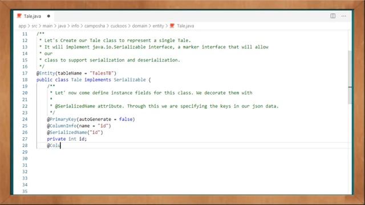Click the Java file icon on the tab
The image size is (365, 205).
point(19,16)
